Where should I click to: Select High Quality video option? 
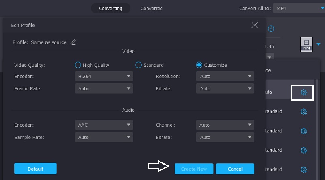point(78,65)
